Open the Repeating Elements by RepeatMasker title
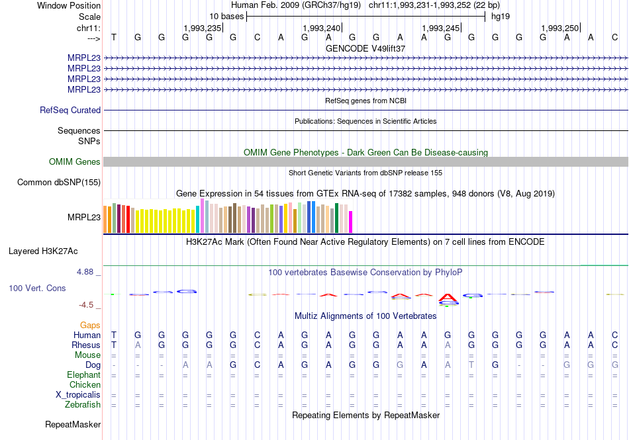The height and width of the screenshot is (440, 629). pyautogui.click(x=365, y=415)
